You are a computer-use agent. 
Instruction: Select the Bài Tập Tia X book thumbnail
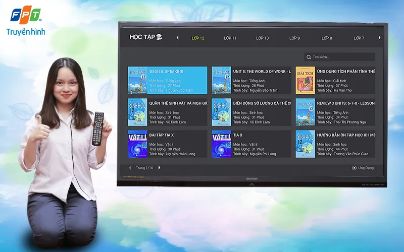click(137, 144)
